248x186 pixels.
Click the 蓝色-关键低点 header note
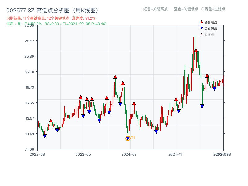pos(186,9)
